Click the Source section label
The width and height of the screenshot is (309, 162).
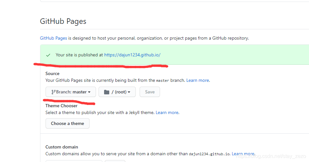(52, 73)
